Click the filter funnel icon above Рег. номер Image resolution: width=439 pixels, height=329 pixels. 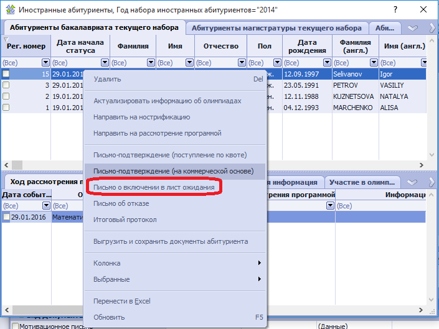click(x=6, y=39)
